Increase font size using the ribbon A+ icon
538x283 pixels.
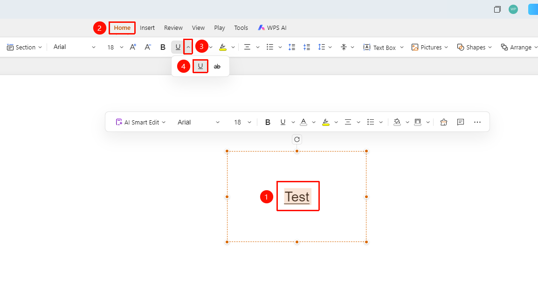[133, 47]
